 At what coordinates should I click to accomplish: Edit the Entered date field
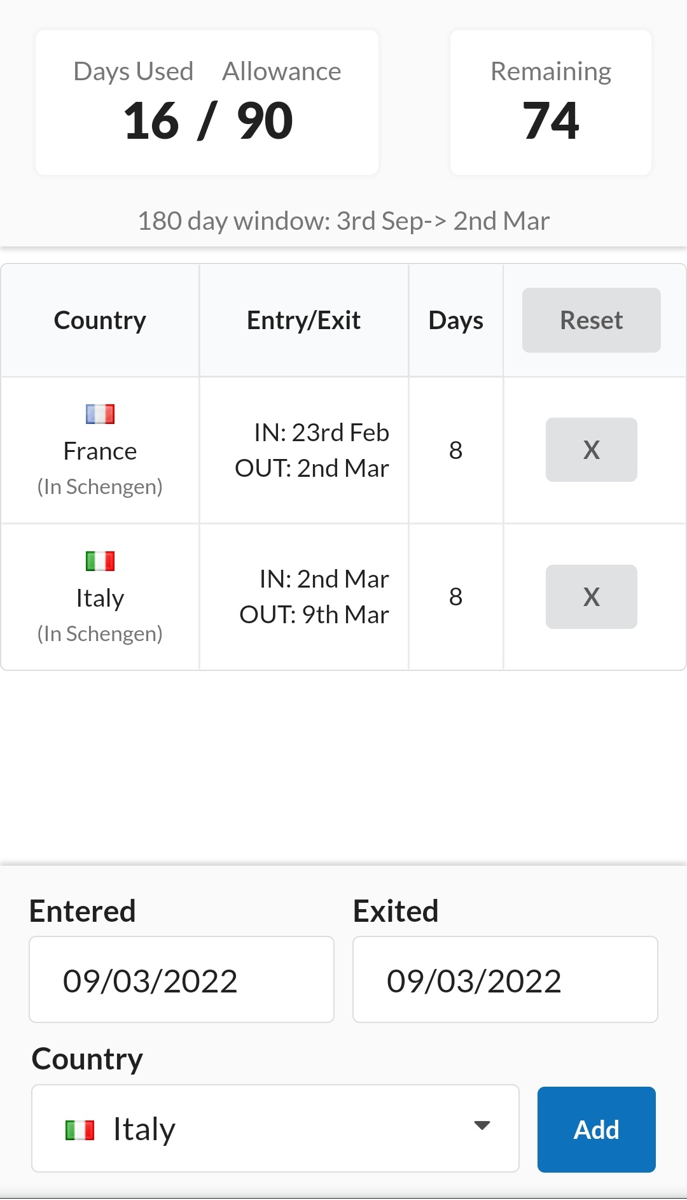point(181,980)
